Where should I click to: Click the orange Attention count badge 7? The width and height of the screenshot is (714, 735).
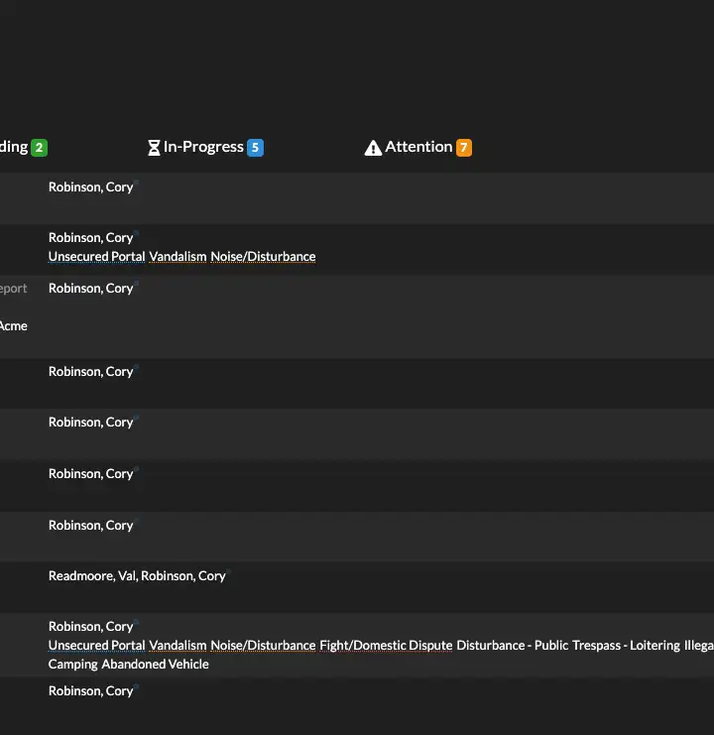coord(464,148)
